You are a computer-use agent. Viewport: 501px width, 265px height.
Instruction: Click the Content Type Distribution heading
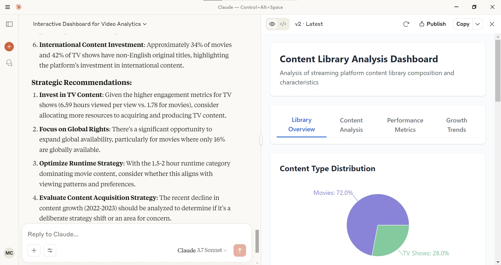[x=327, y=169]
